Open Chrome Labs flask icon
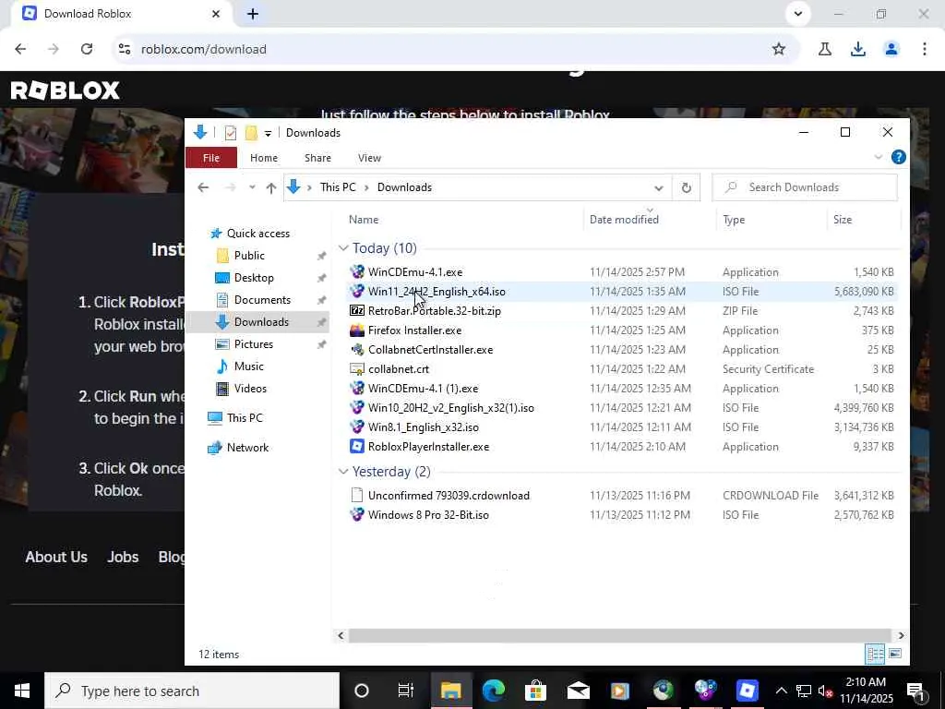Viewport: 945px width, 709px height. click(824, 49)
